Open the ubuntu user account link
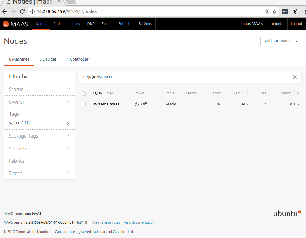The height and width of the screenshot is (238, 306). coord(278,24)
